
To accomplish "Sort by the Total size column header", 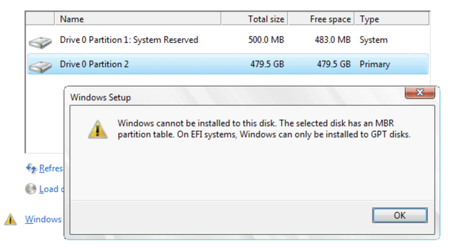I will click(x=254, y=19).
